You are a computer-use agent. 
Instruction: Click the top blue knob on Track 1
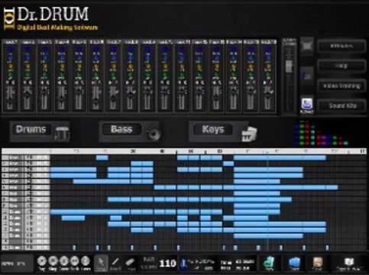point(10,50)
